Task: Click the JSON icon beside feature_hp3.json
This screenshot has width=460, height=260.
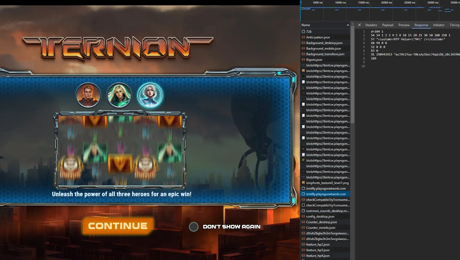Action: 303,250
